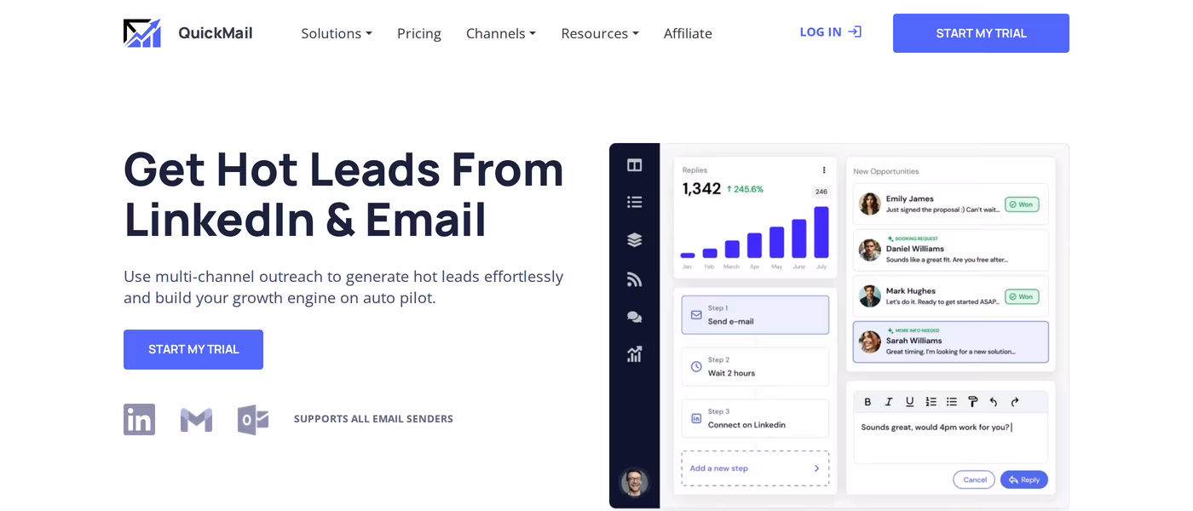The image size is (1193, 511).
Task: Select Step 1 Send e-mail
Action: click(x=755, y=315)
